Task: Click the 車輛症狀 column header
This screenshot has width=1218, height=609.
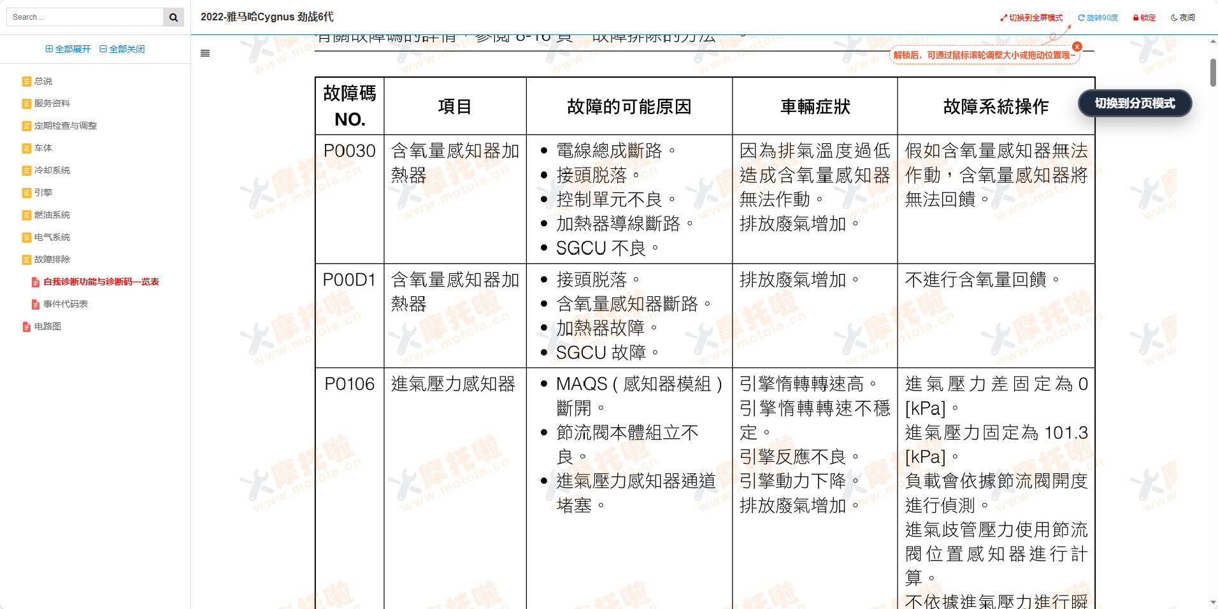Action: pyautogui.click(x=815, y=106)
